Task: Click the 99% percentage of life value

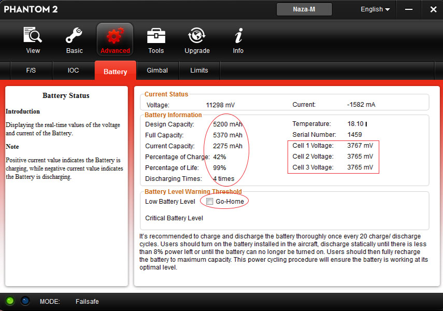Action: (220, 167)
